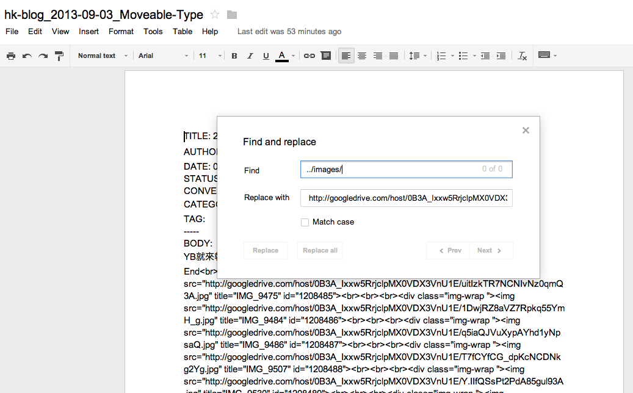Open the text color picker
The width and height of the screenshot is (633, 393).
281,56
